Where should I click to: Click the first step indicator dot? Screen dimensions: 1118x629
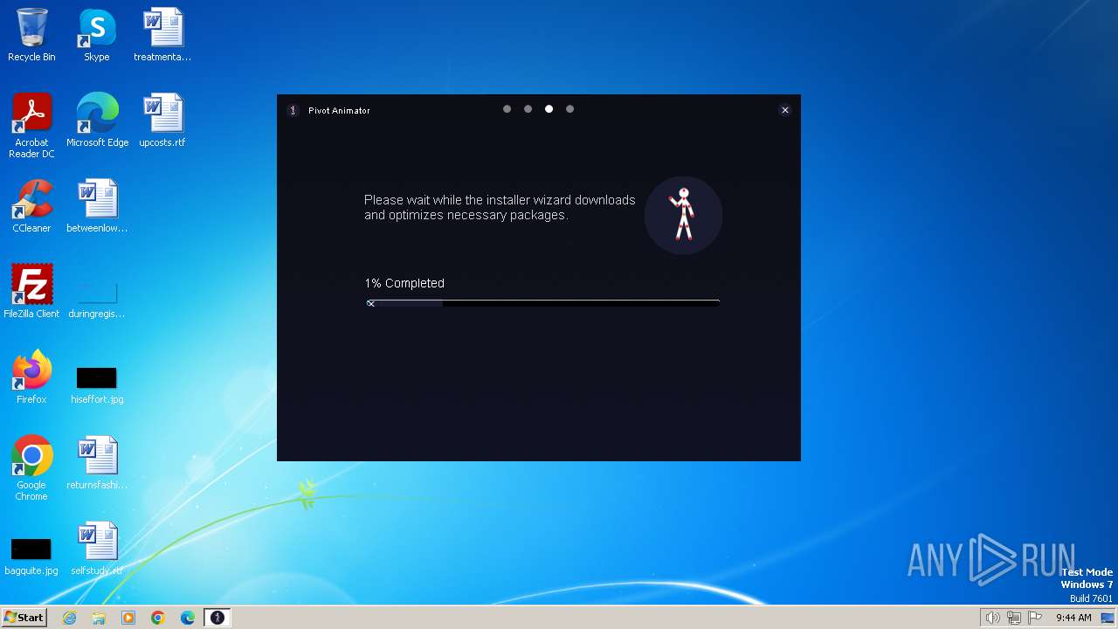(507, 109)
